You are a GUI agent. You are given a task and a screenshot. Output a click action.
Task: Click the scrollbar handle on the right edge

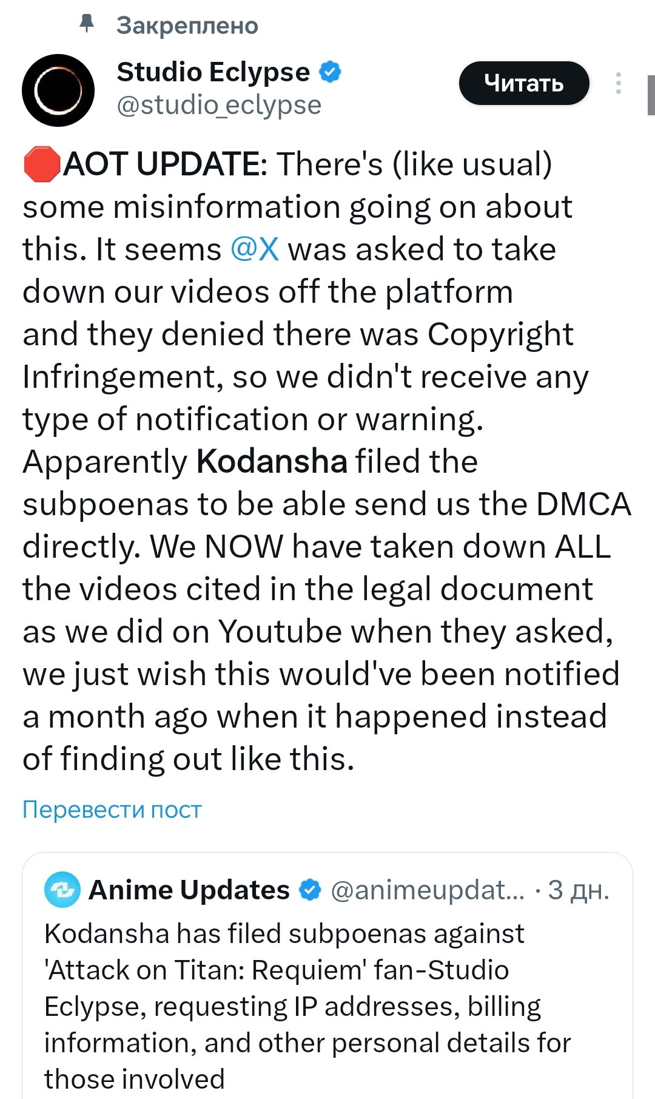click(x=651, y=95)
